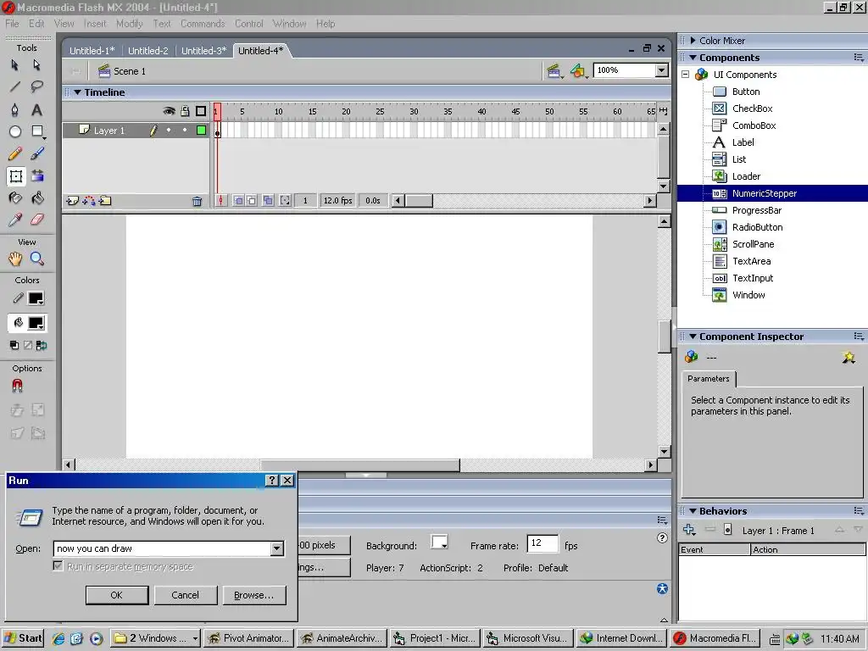Image resolution: width=868 pixels, height=651 pixels.
Task: Toggle Show All Layers as Outlines
Action: [201, 111]
